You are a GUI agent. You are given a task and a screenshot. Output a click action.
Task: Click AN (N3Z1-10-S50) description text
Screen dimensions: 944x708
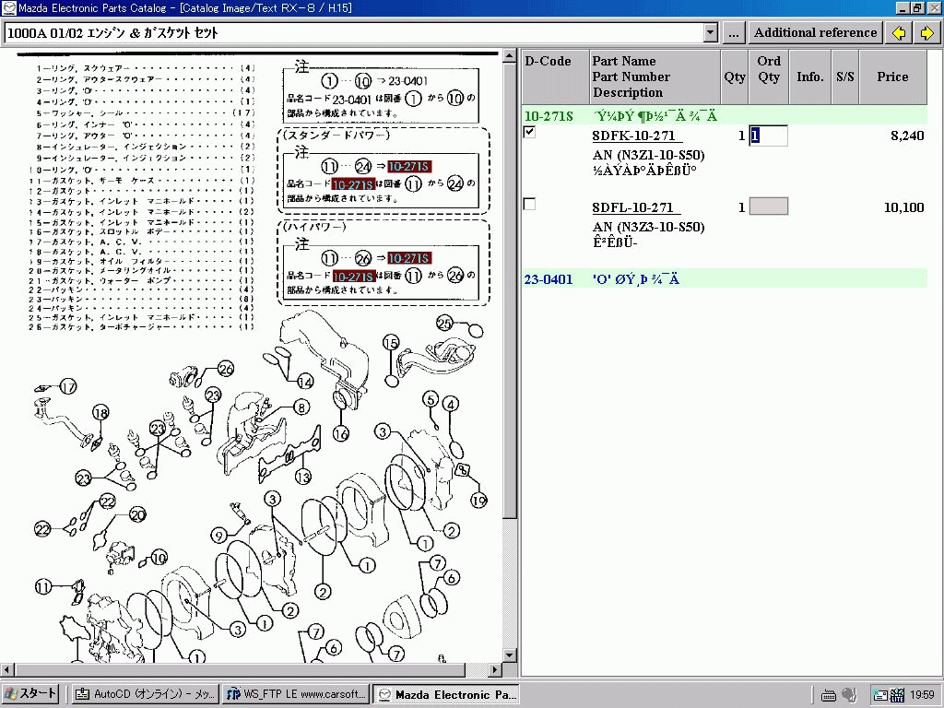[648, 155]
